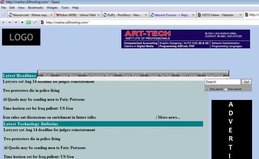The width and height of the screenshot is (259, 159).
Task: Close the ODTÜ Haber tab
Action: coord(240,15)
